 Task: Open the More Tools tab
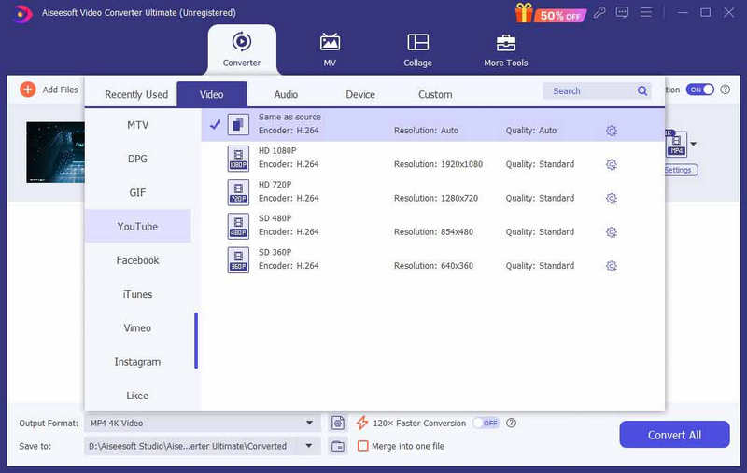click(506, 49)
